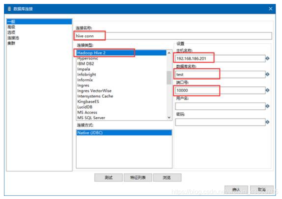Cancel with the 取消 button
282x199 pixels.
point(262,189)
